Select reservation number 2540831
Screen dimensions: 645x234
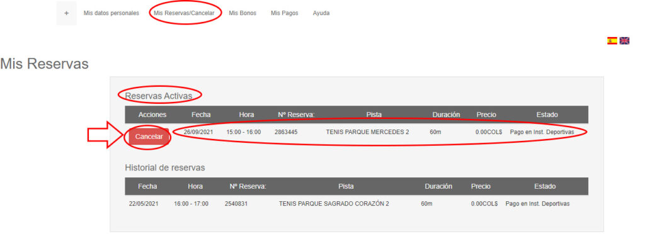point(236,204)
